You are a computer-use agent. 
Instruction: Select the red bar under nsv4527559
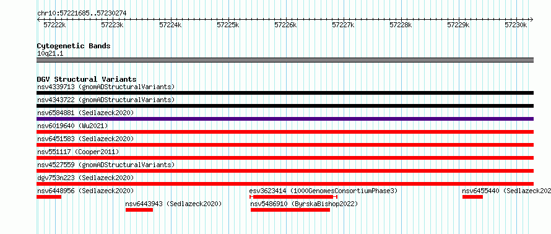[x=285, y=171]
